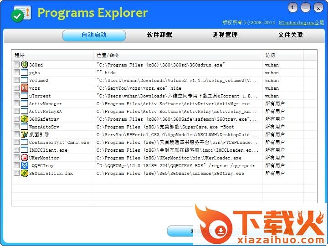This screenshot has height=246, width=328.
Task: Check the IMCCClient.exe checkbox
Action: tap(16, 149)
